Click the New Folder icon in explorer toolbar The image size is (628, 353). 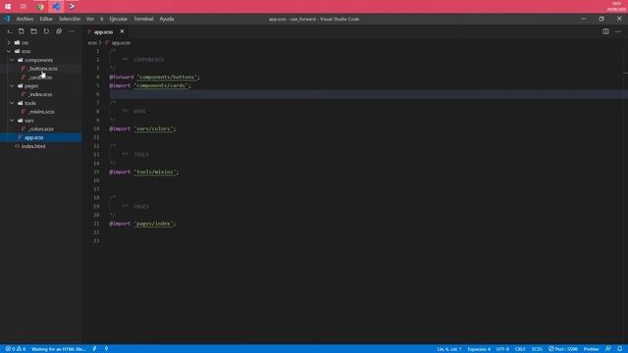click(x=33, y=31)
